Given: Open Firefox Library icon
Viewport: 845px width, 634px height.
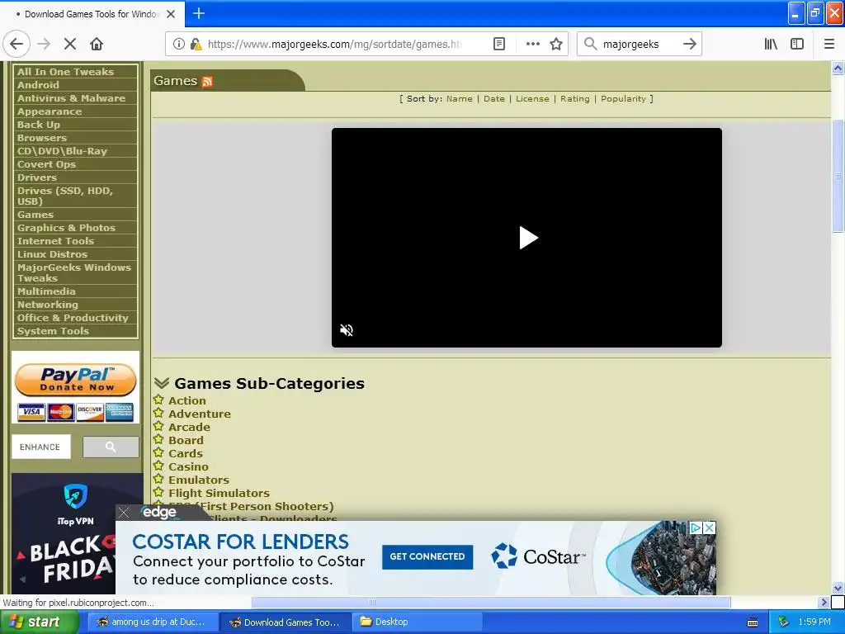Looking at the screenshot, I should pyautogui.click(x=772, y=45).
